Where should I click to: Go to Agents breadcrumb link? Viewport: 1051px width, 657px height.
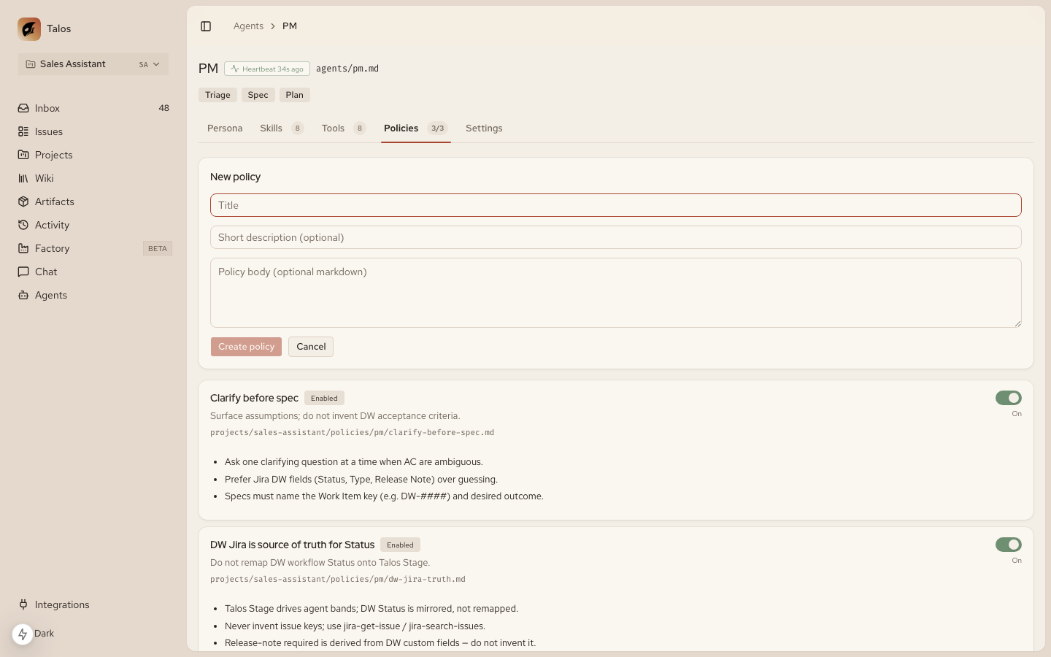click(x=248, y=26)
